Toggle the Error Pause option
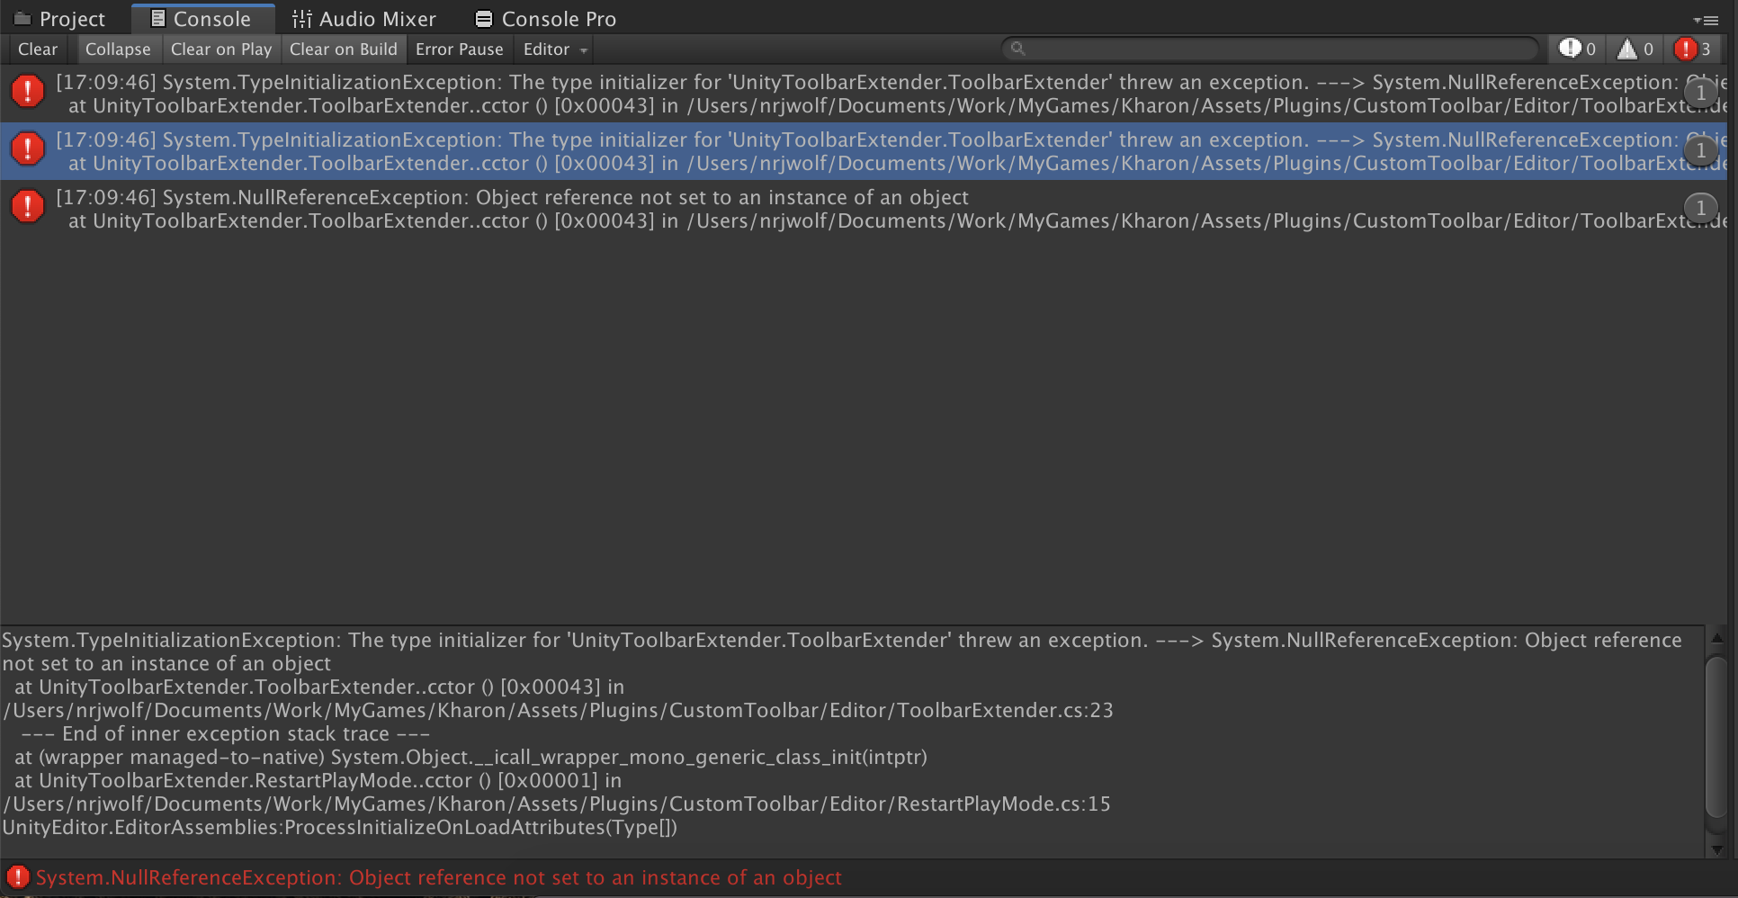 coord(459,49)
